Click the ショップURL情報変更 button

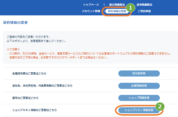[139, 110]
